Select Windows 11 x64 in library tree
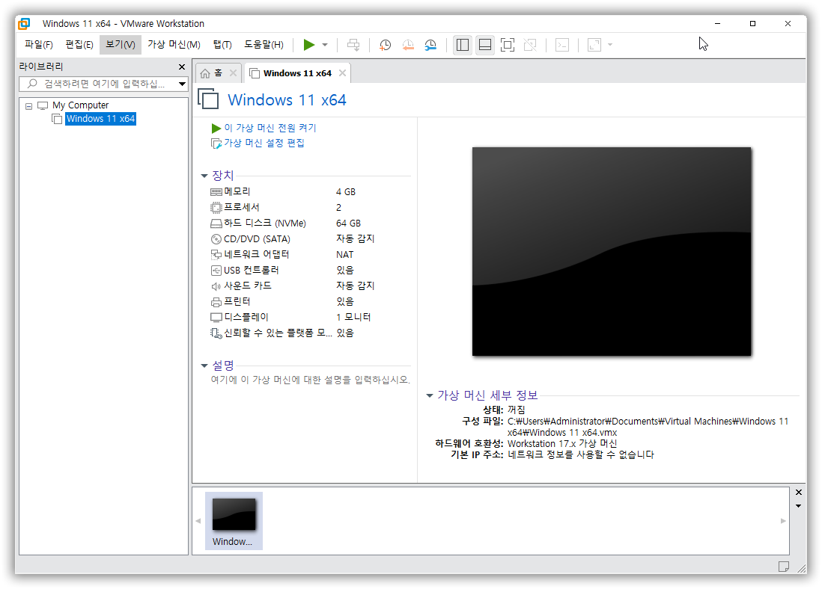Image resolution: width=822 pixels, height=589 pixels. coord(100,119)
